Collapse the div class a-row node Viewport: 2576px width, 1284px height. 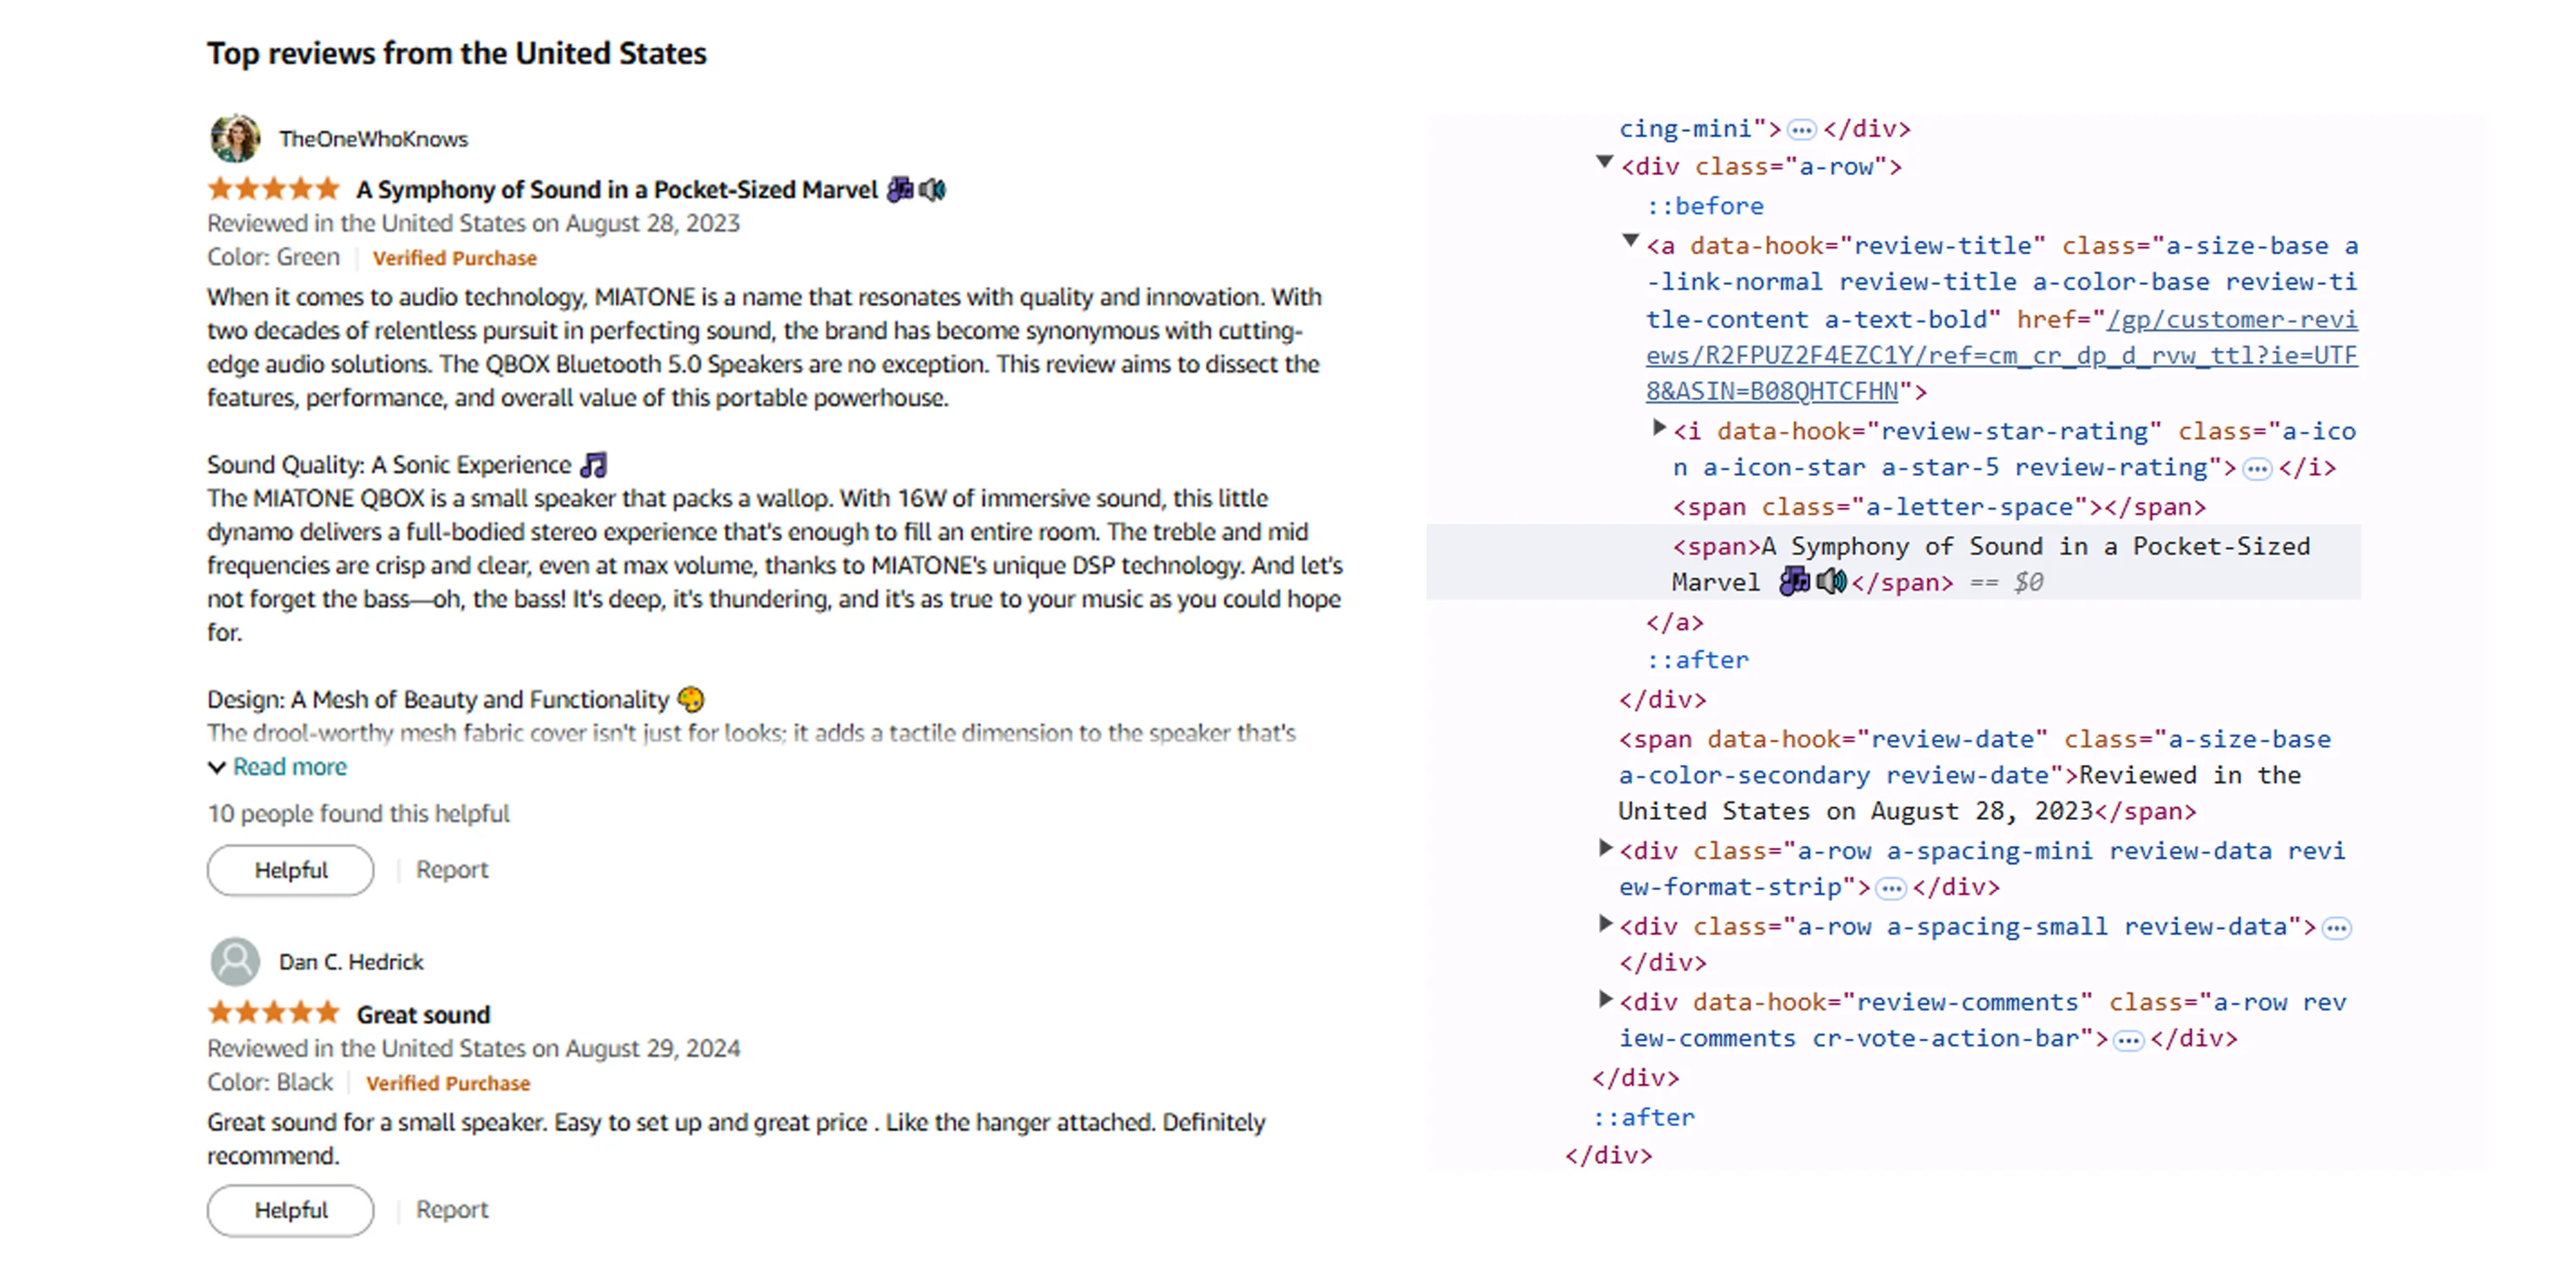[x=1604, y=162]
